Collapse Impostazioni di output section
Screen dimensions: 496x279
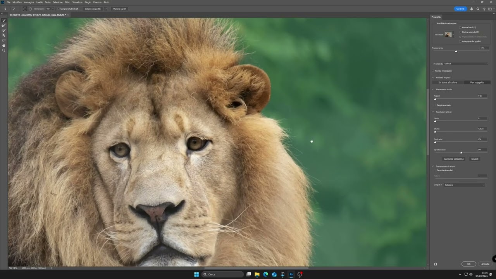(x=433, y=166)
